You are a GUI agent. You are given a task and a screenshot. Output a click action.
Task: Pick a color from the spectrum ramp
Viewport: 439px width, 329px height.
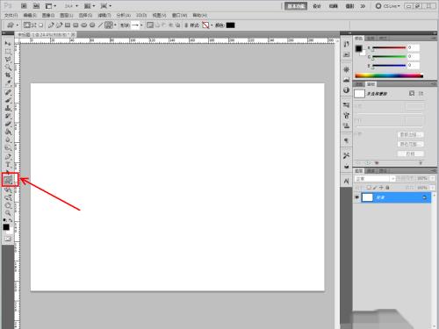pos(389,75)
